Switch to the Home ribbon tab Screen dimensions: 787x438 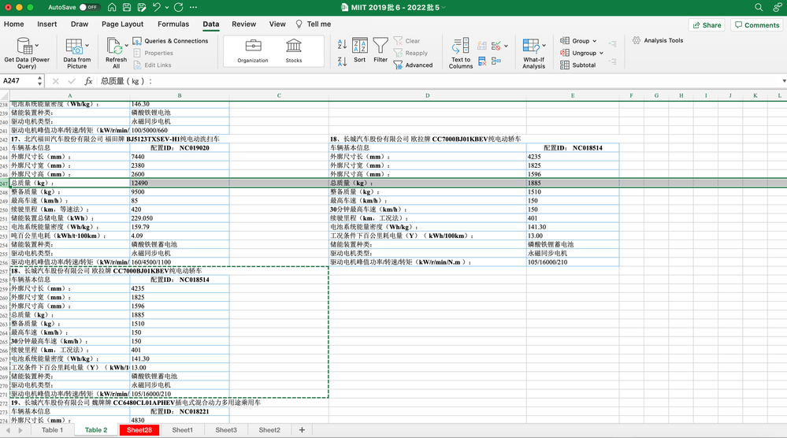pyautogui.click(x=13, y=24)
